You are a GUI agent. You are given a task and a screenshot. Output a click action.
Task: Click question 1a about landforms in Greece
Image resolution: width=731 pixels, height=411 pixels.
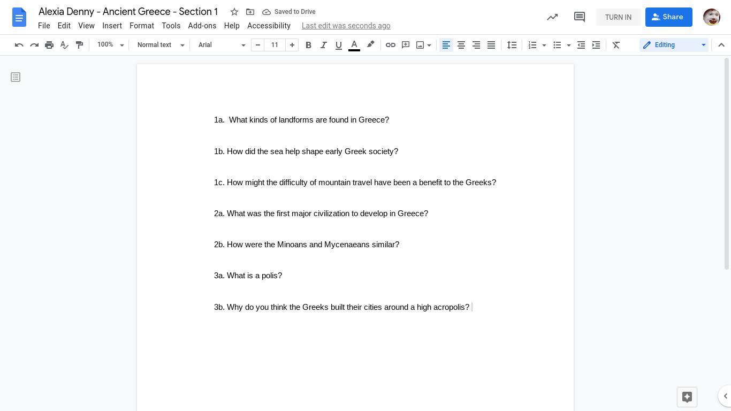coord(301,120)
